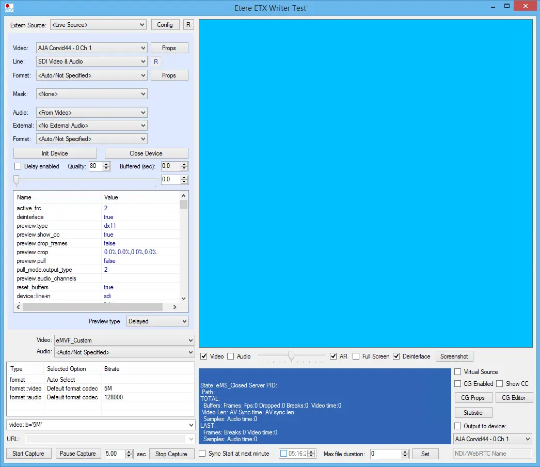Increase the Quality spinner value
540x467 pixels.
tap(106, 164)
